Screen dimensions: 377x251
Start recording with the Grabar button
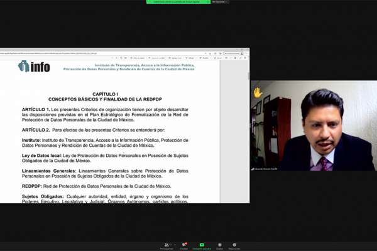pos(219,246)
